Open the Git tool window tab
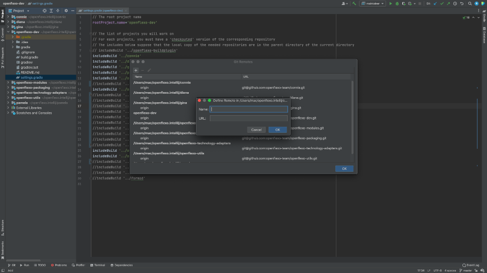Image resolution: width=487 pixels, height=273 pixels. tap(12, 265)
